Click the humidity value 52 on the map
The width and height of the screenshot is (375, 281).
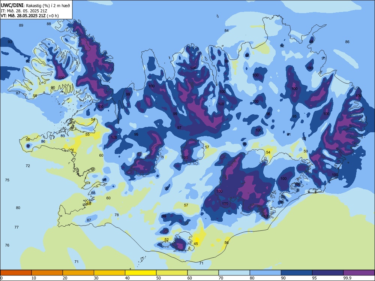click(166, 240)
